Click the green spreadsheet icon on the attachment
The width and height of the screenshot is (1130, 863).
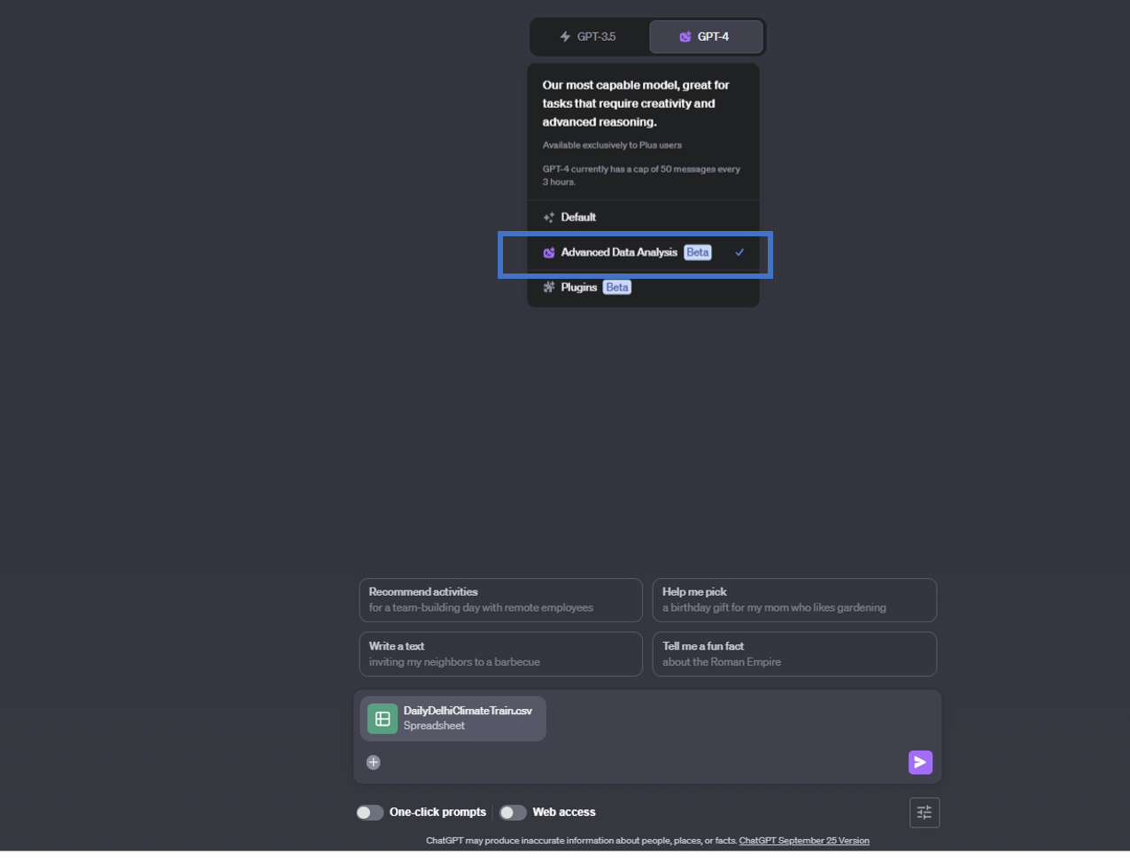382,719
